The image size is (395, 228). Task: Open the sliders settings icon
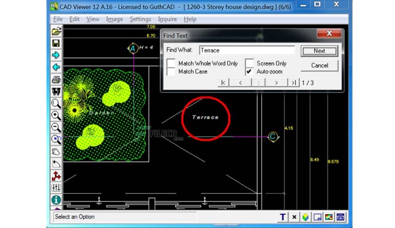coord(56,187)
